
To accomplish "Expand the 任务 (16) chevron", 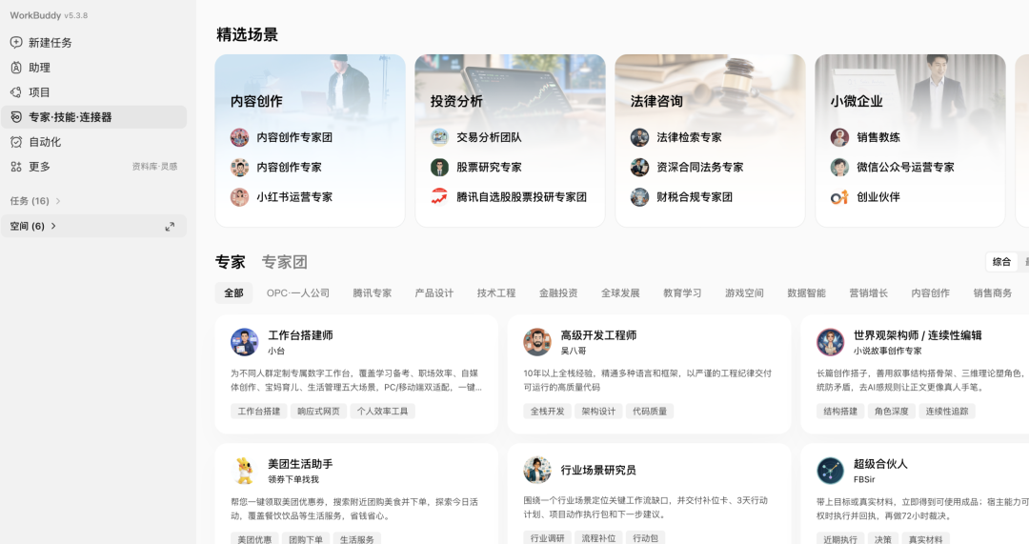I will 58,201.
